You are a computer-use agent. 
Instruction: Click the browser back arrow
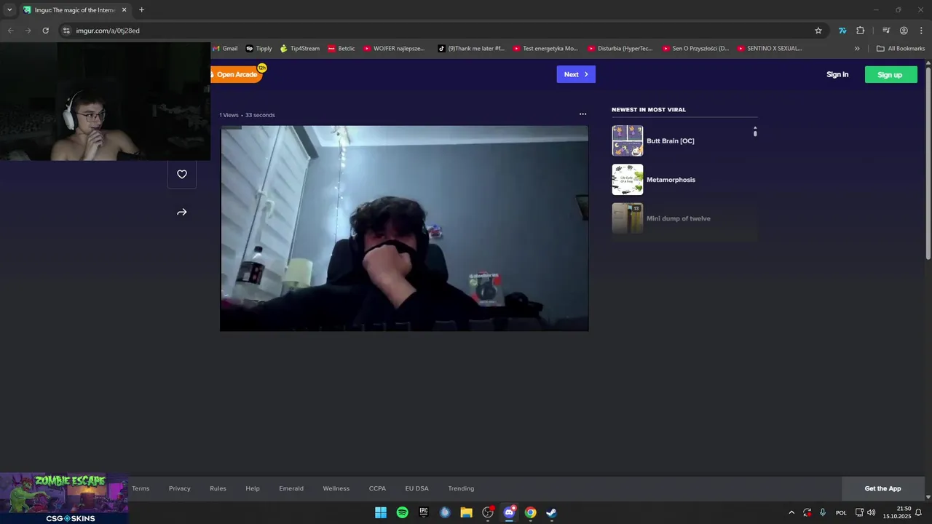[x=10, y=31]
